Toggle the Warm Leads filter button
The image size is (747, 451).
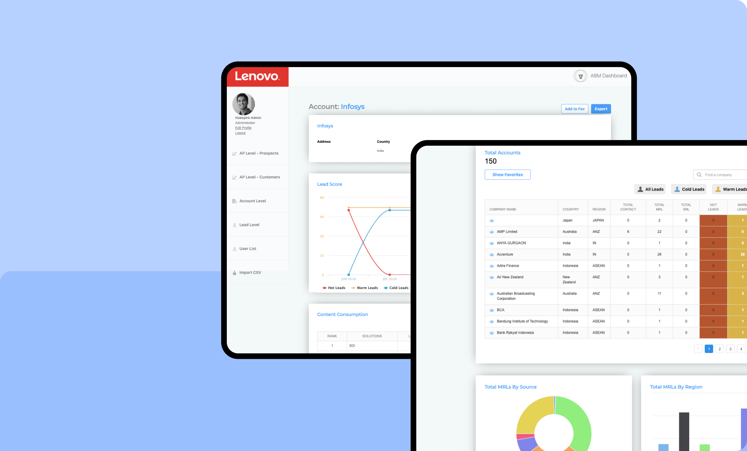pos(731,190)
